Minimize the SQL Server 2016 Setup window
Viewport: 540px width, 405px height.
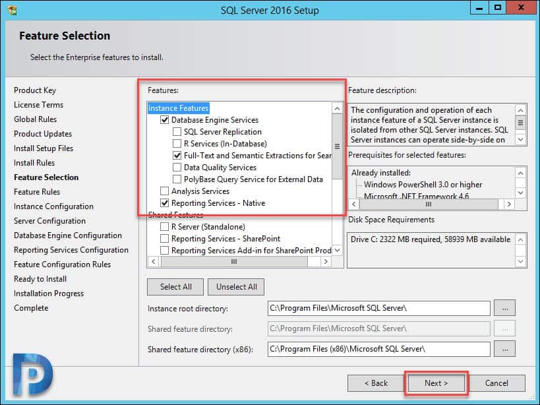(479, 8)
